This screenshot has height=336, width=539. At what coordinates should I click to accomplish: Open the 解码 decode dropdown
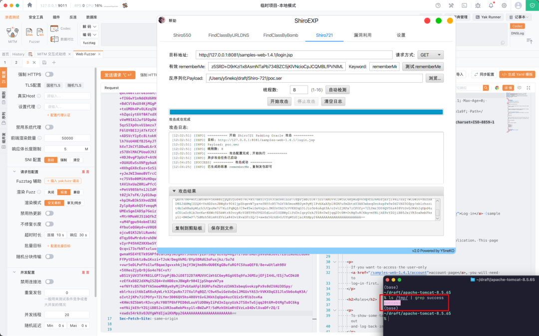(x=89, y=26)
